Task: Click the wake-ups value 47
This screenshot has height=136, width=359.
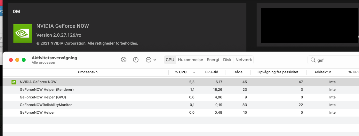Action: tap(301, 82)
